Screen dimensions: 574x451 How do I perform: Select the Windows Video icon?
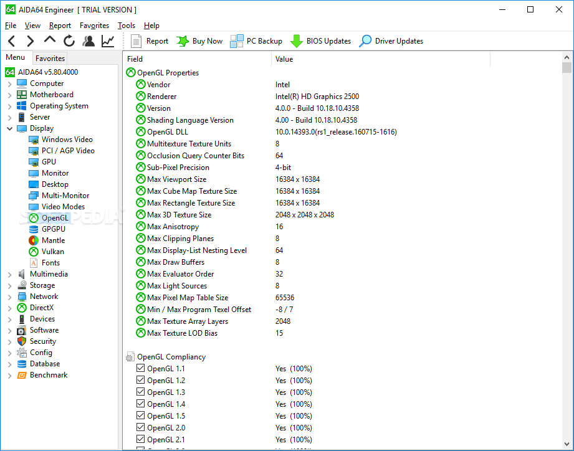[x=34, y=140]
